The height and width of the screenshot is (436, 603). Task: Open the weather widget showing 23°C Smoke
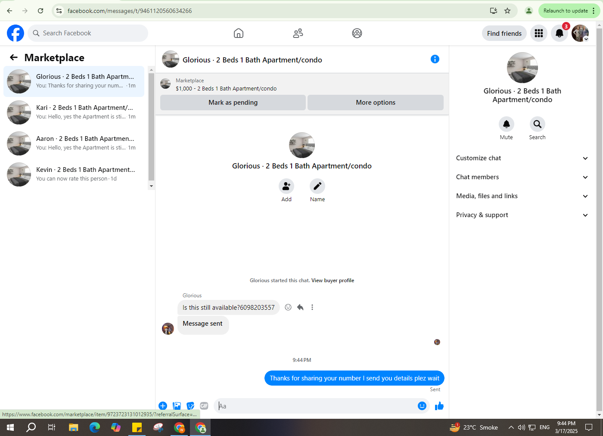[x=474, y=427]
